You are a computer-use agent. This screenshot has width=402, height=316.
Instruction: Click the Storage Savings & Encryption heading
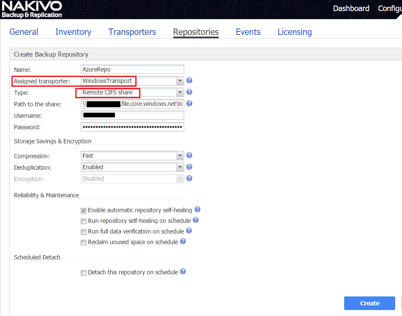pyautogui.click(x=53, y=141)
